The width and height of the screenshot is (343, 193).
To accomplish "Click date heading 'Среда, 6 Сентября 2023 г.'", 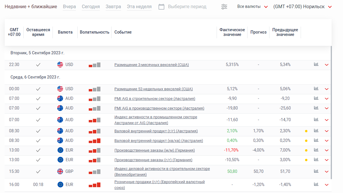I will click(35, 77).
